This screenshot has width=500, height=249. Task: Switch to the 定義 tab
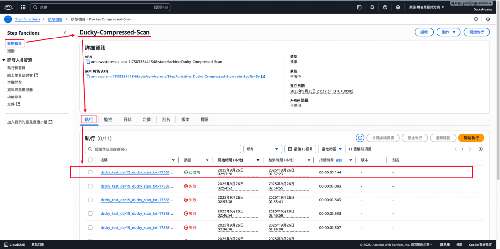[146, 120]
